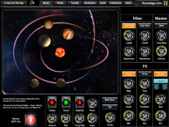The width and height of the screenshot is (169, 127).
Task: Click the green pause bars icon
Action: tap(165, 3)
